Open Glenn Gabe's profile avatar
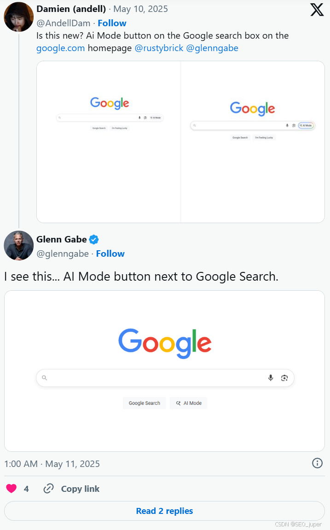This screenshot has height=530, width=330. [x=18, y=245]
